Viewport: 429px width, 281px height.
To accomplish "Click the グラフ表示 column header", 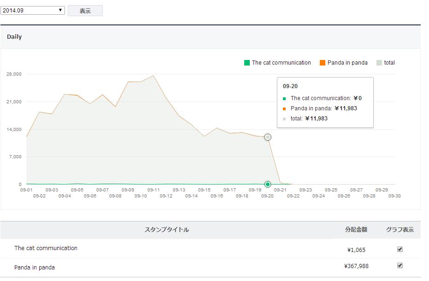I will pos(400,230).
